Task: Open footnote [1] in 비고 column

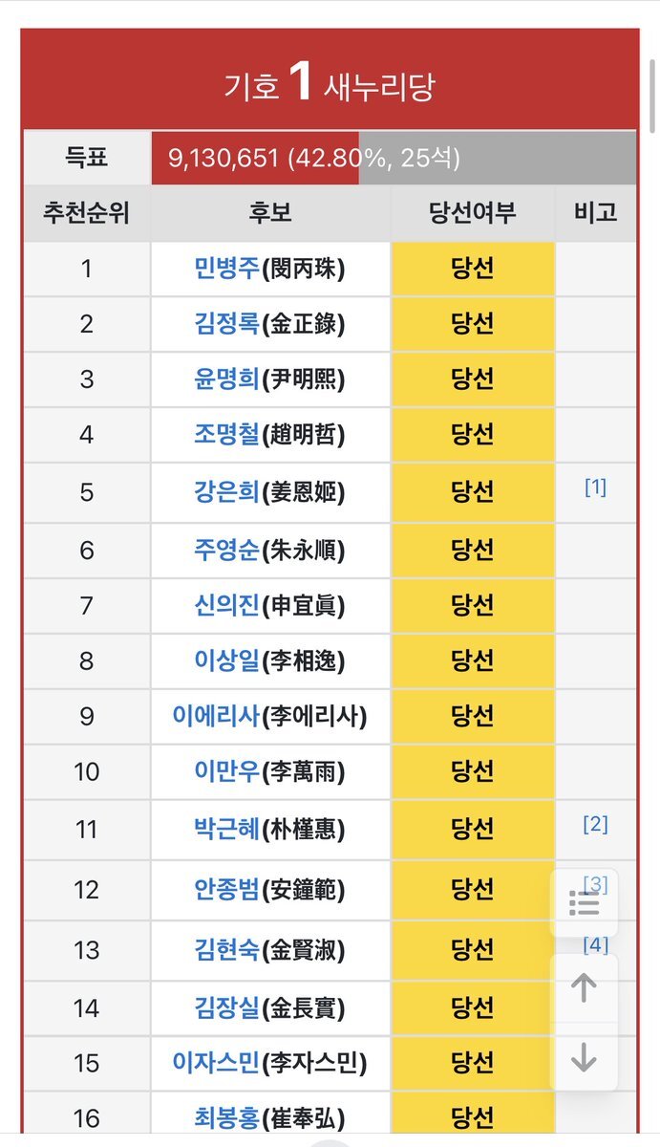Action: [x=595, y=487]
